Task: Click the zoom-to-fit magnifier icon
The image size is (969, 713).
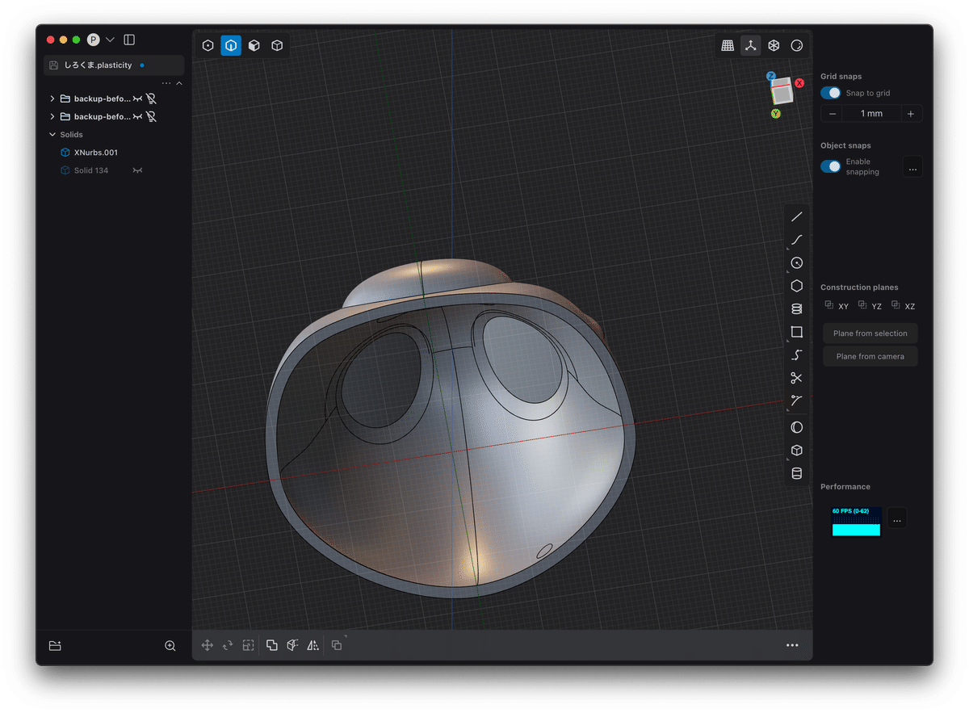Action: [170, 646]
